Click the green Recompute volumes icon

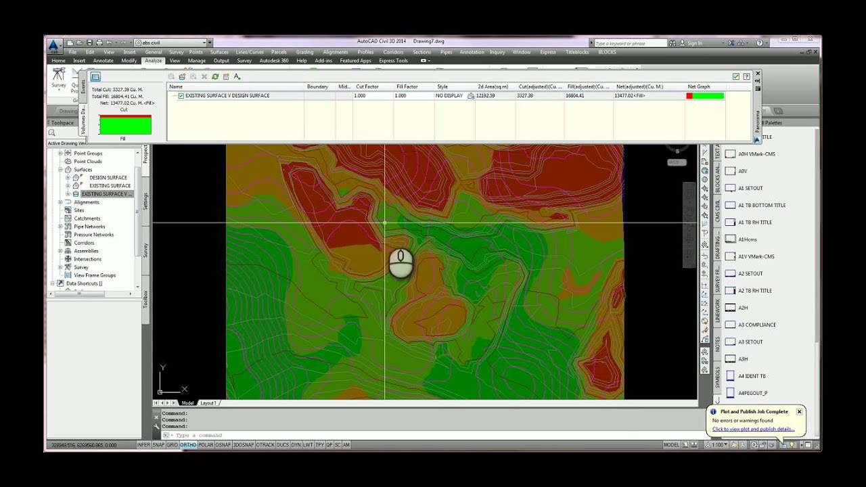[x=215, y=76]
